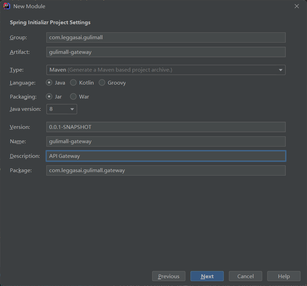Click the Group text field
Image resolution: width=307 pixels, height=286 pixels.
[165, 37]
